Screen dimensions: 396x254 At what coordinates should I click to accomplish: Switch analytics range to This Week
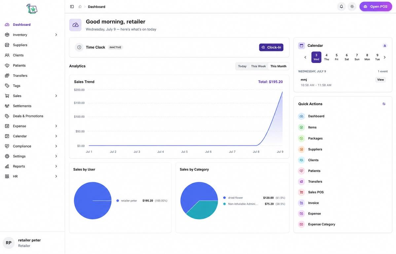click(258, 66)
